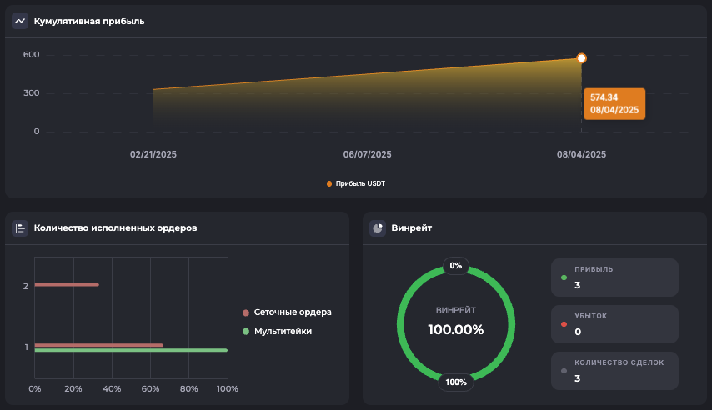712x410 pixels.
Task: Click the pie chart icon beside Винрейт
Action: point(378,227)
